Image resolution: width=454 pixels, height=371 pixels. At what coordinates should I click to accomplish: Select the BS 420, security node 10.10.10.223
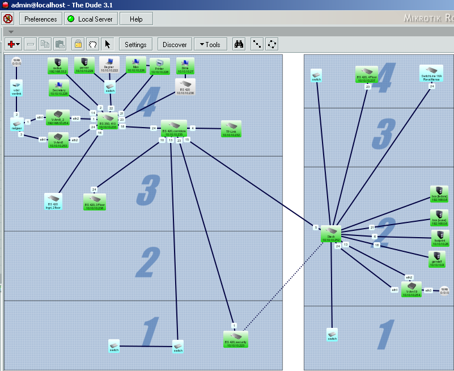coord(236,339)
